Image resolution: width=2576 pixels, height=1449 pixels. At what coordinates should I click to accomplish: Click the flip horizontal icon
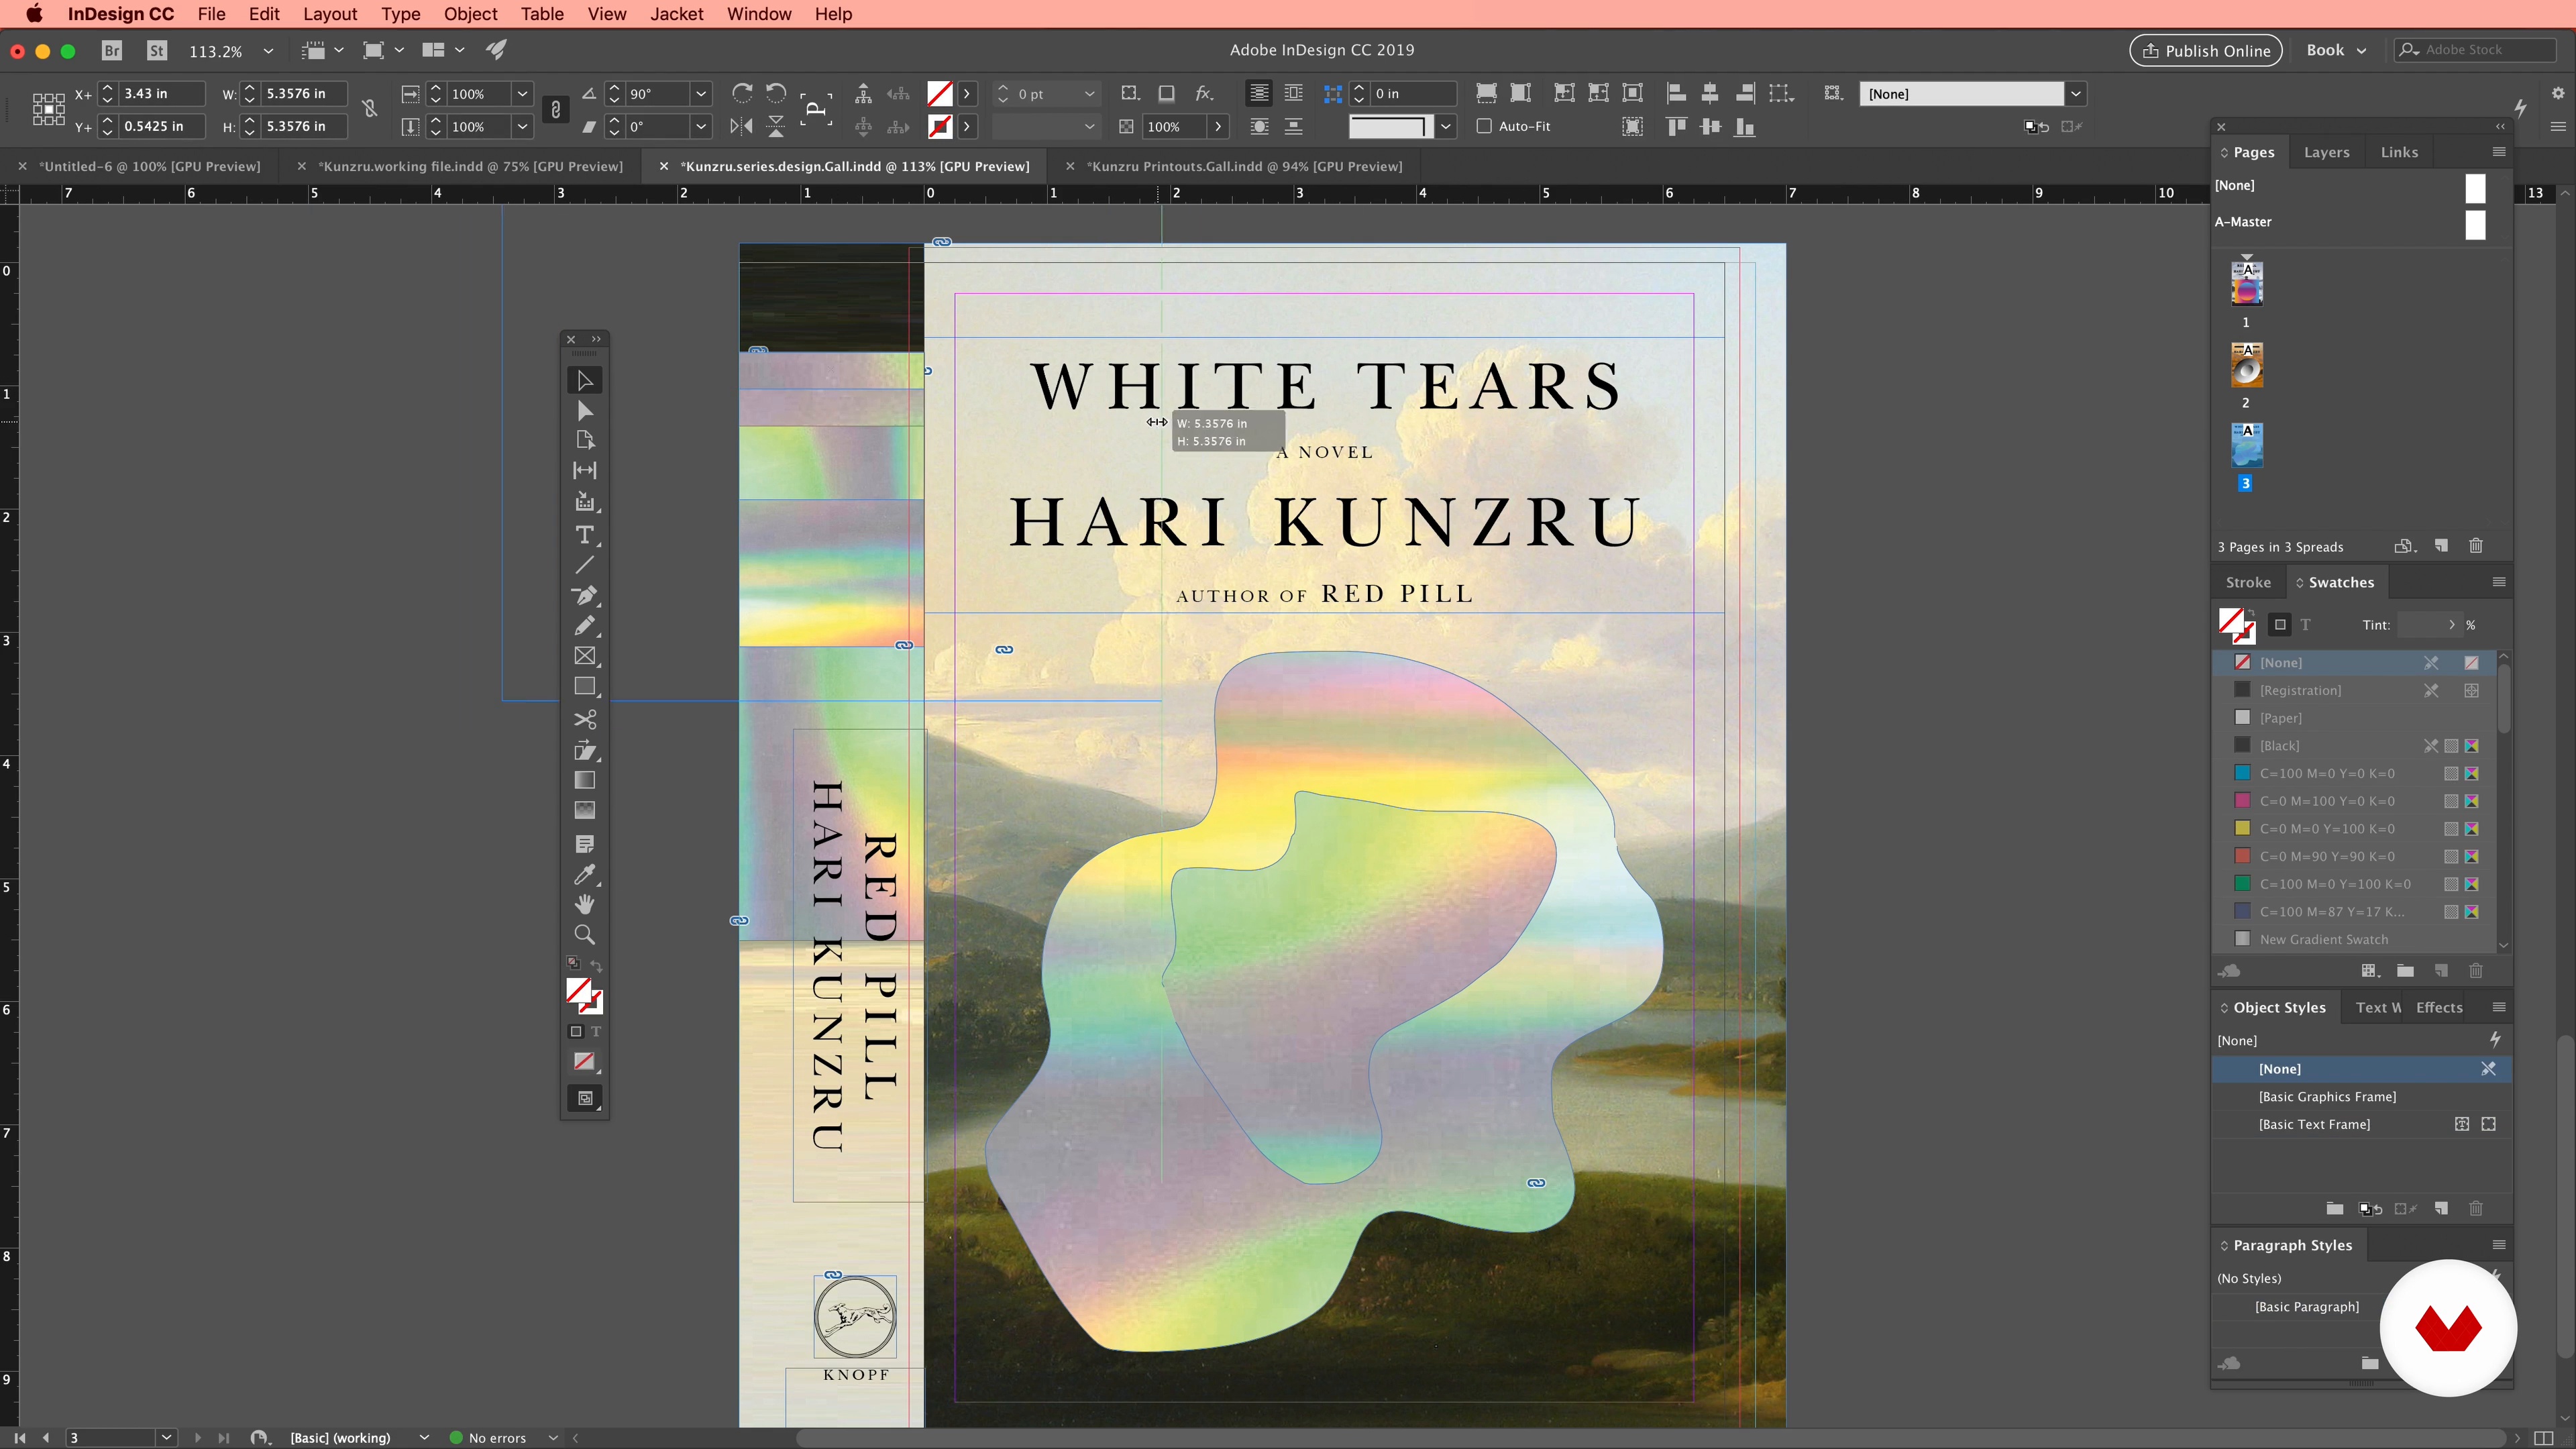[742, 126]
